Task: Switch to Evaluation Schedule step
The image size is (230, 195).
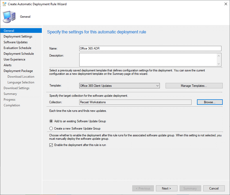Action: [17, 48]
